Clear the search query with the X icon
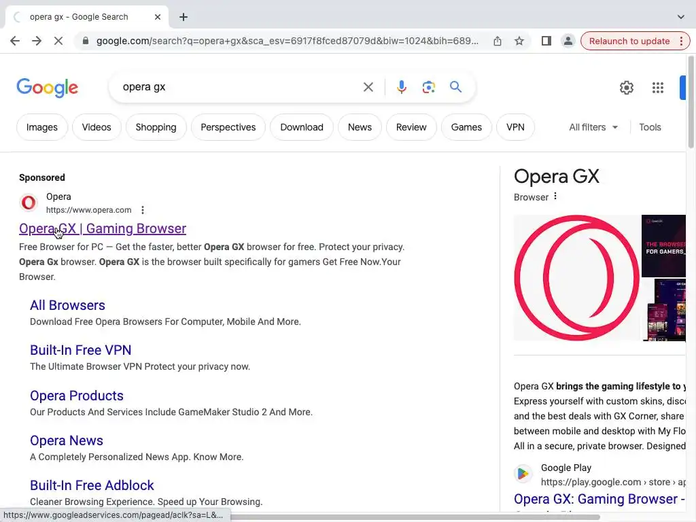 pyautogui.click(x=368, y=87)
